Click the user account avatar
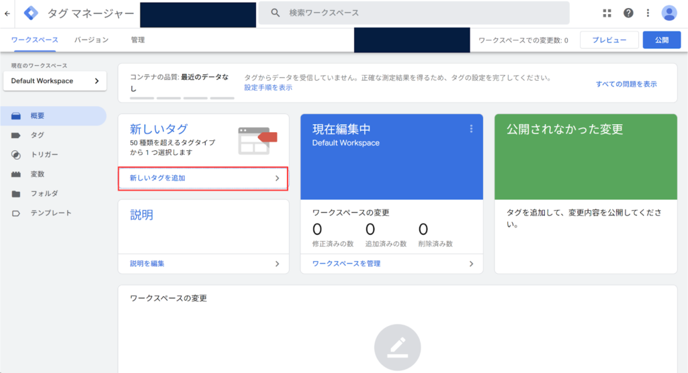Image resolution: width=688 pixels, height=373 pixels. 669,13
